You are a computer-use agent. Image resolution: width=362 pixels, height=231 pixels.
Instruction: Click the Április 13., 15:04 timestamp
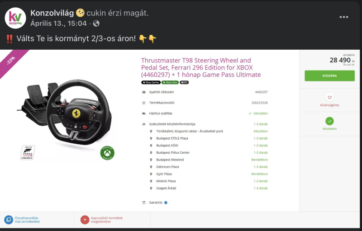pyautogui.click(x=58, y=24)
